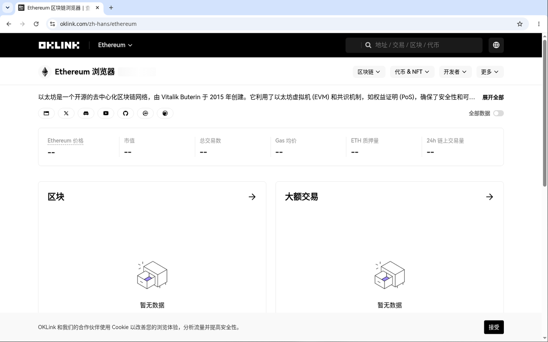Click the arrow next to 区块 heading
Image resolution: width=548 pixels, height=342 pixels.
point(252,197)
